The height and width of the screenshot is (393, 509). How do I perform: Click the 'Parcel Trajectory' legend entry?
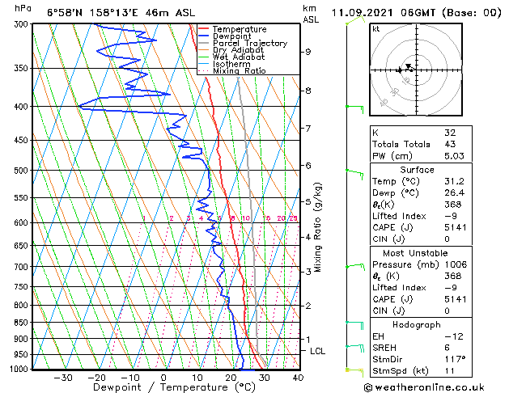tap(250, 43)
